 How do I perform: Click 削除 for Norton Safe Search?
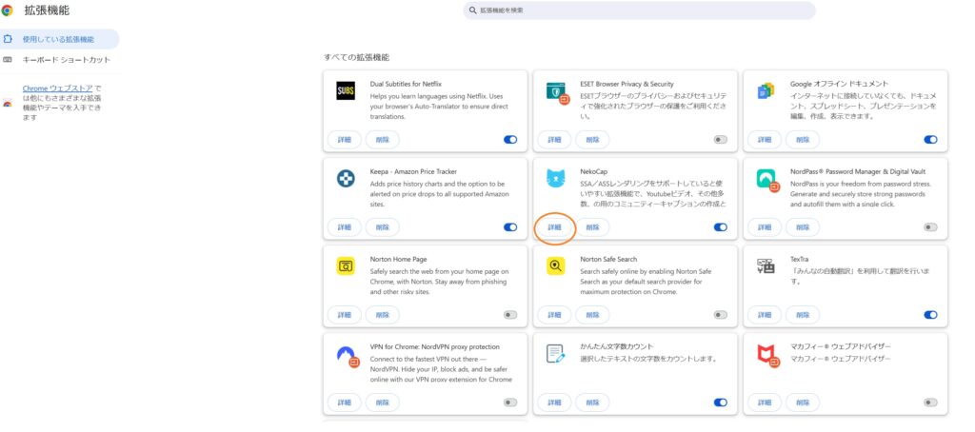pos(592,315)
